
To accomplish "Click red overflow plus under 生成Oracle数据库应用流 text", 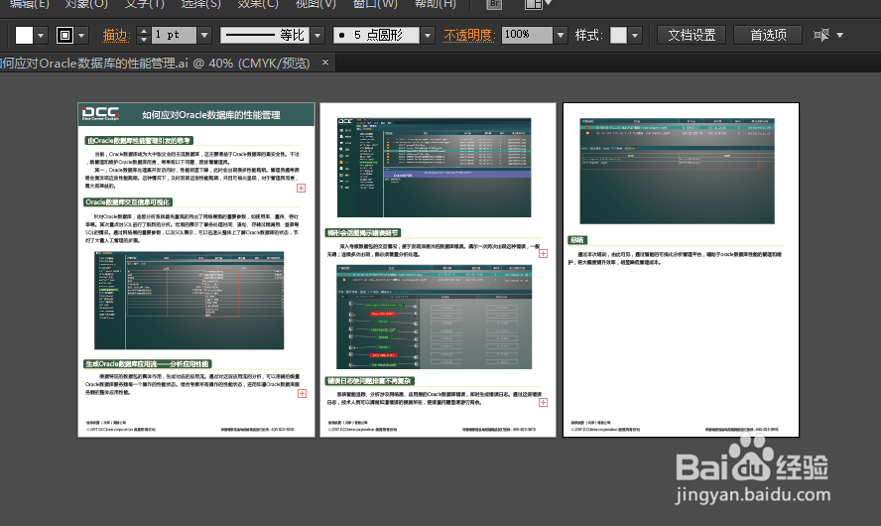I will (x=302, y=393).
